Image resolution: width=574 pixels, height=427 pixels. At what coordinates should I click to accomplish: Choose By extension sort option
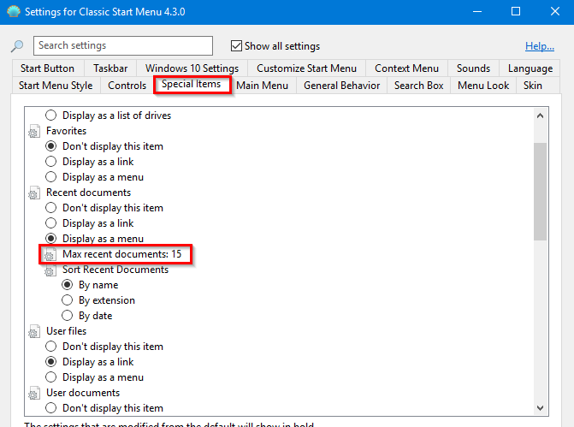pyautogui.click(x=68, y=300)
